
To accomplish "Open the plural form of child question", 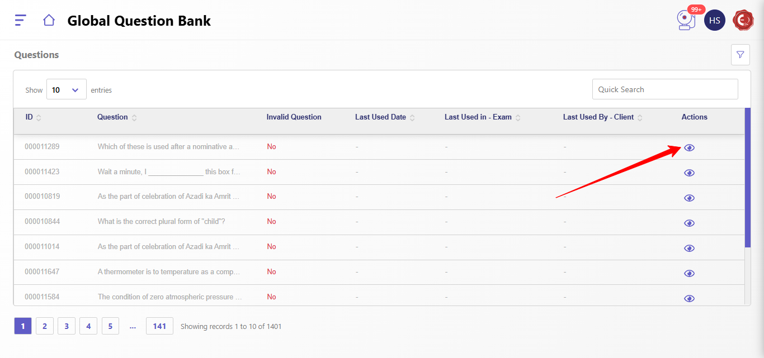I will (x=161, y=222).
